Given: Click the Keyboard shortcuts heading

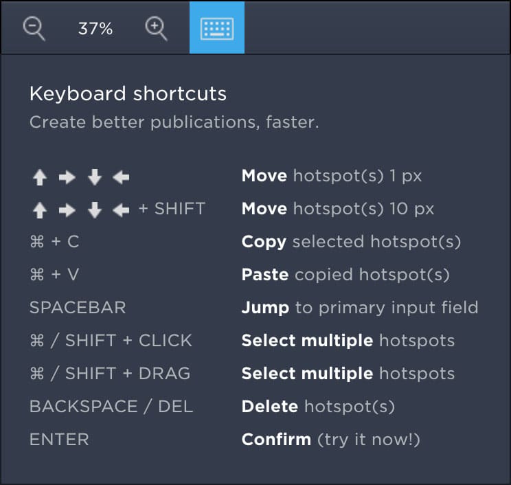Looking at the screenshot, I should tap(128, 94).
